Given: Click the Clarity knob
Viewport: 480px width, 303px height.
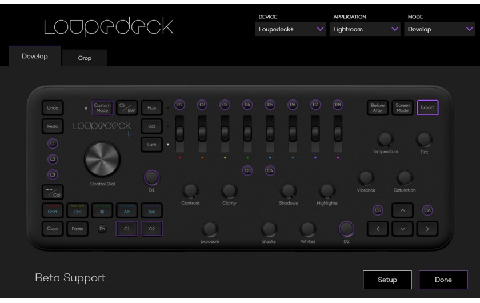Looking at the screenshot, I should point(229,190).
